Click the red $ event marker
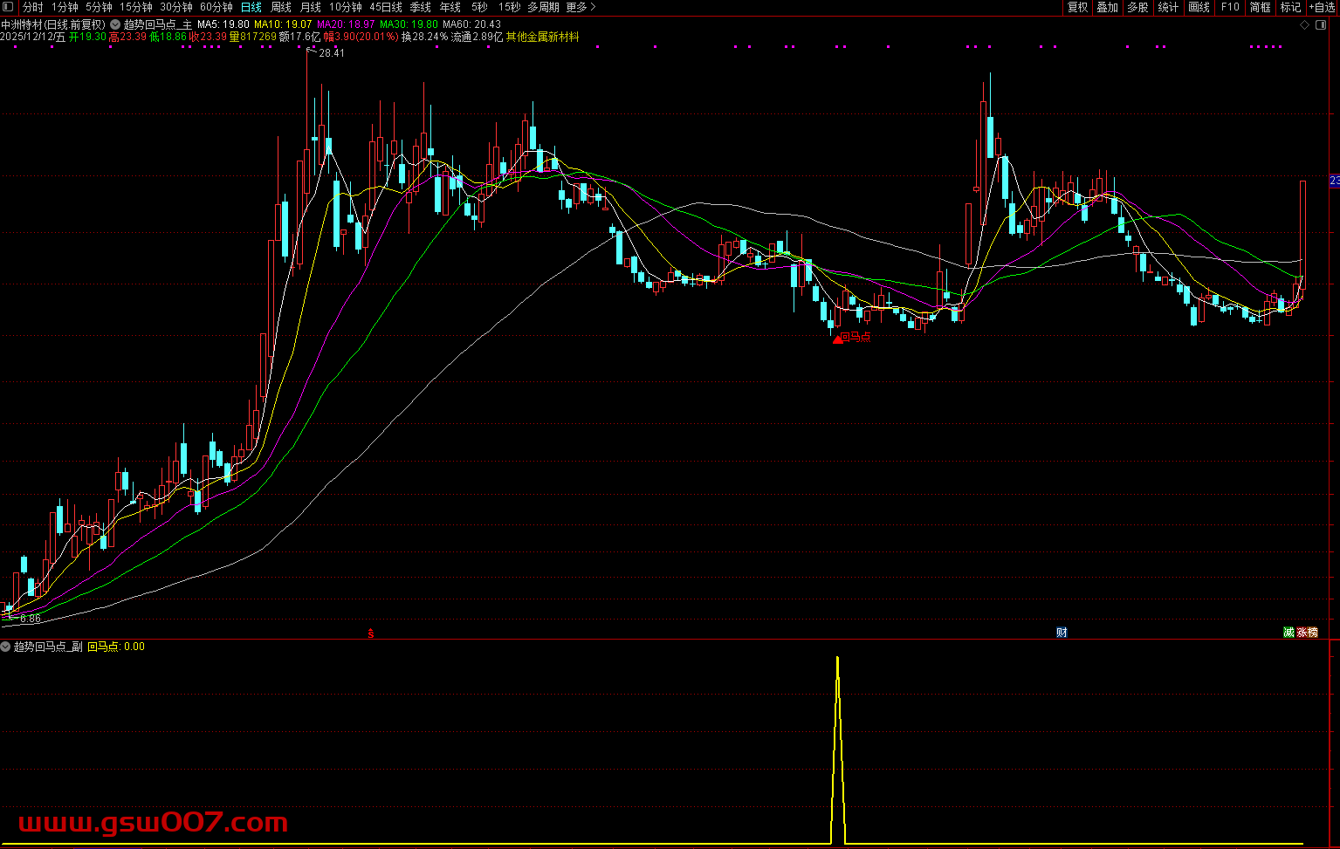 click(370, 633)
